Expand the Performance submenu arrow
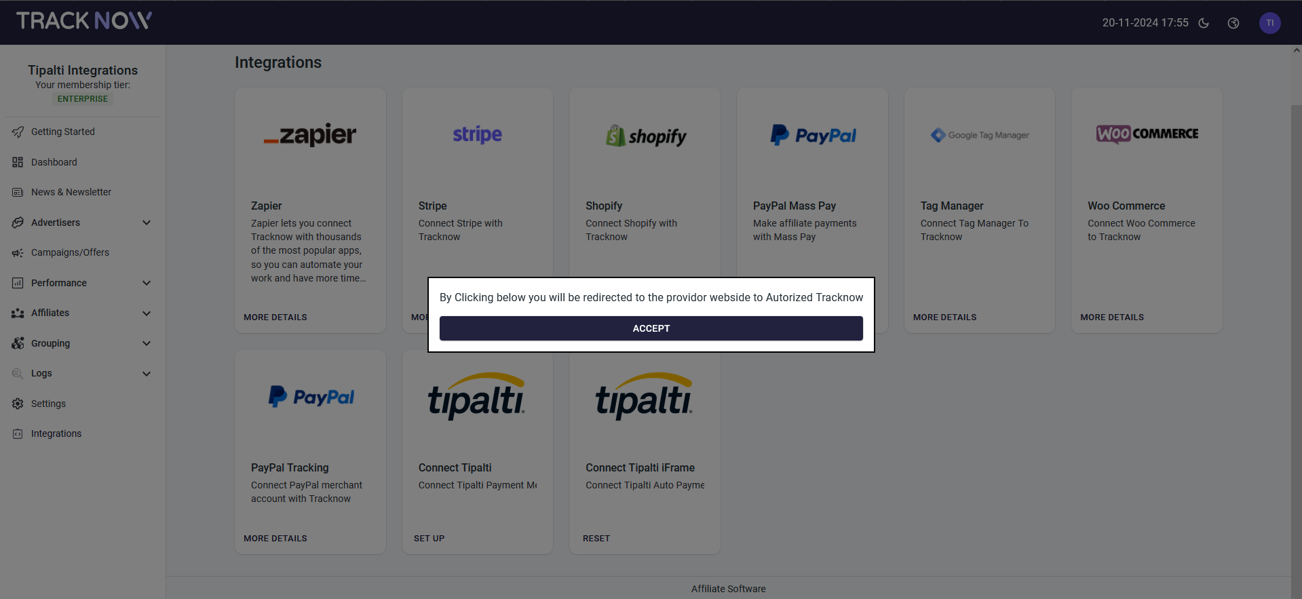1302x599 pixels. (147, 283)
